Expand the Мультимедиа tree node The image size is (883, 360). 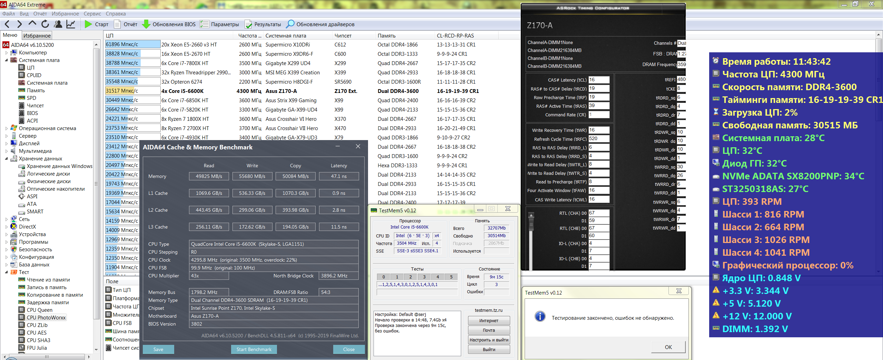click(x=6, y=151)
